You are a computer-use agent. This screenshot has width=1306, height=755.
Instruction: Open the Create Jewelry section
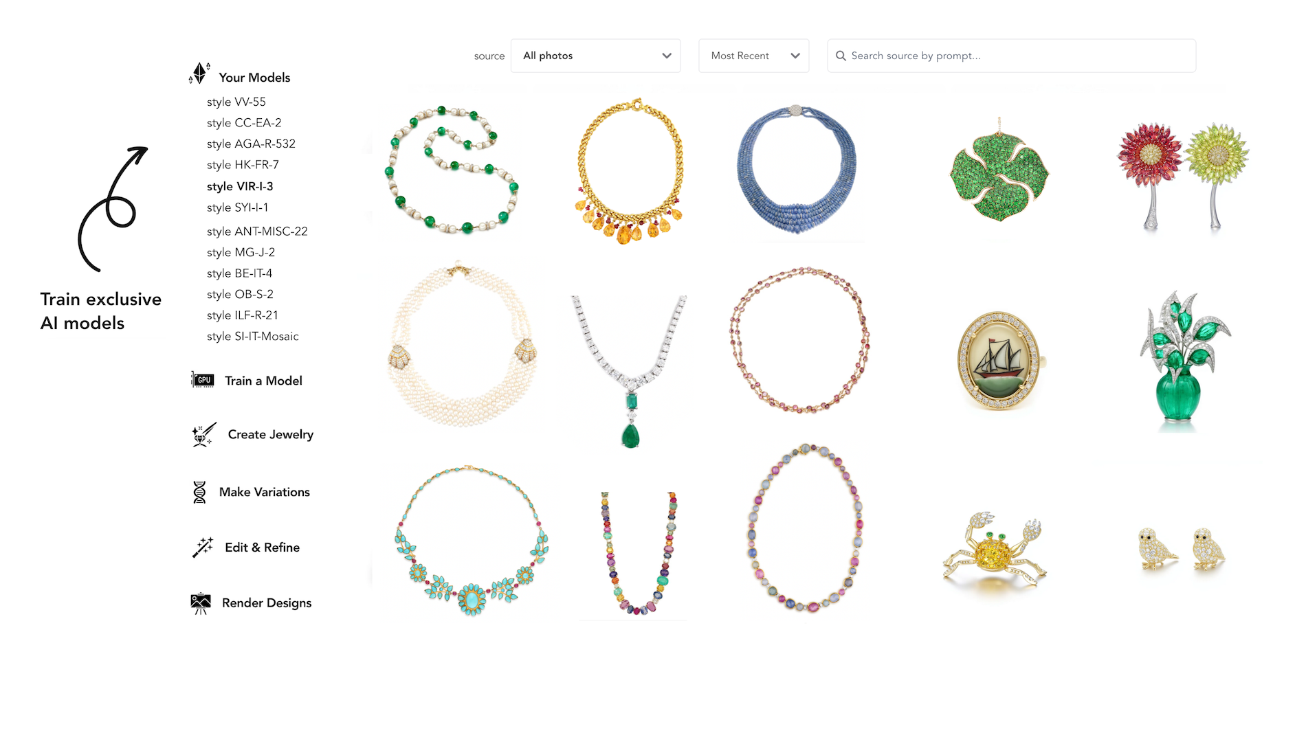pyautogui.click(x=270, y=435)
